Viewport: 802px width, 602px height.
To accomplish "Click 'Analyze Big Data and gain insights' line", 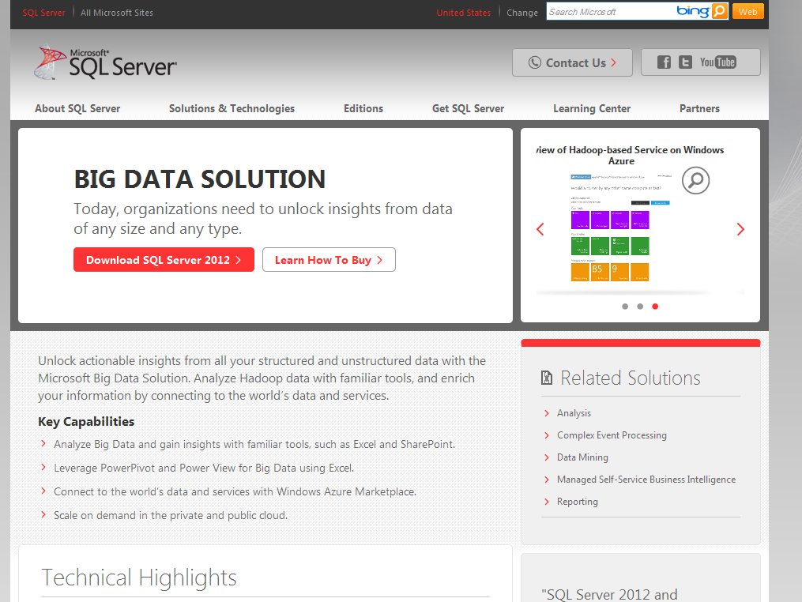I will [x=254, y=445].
